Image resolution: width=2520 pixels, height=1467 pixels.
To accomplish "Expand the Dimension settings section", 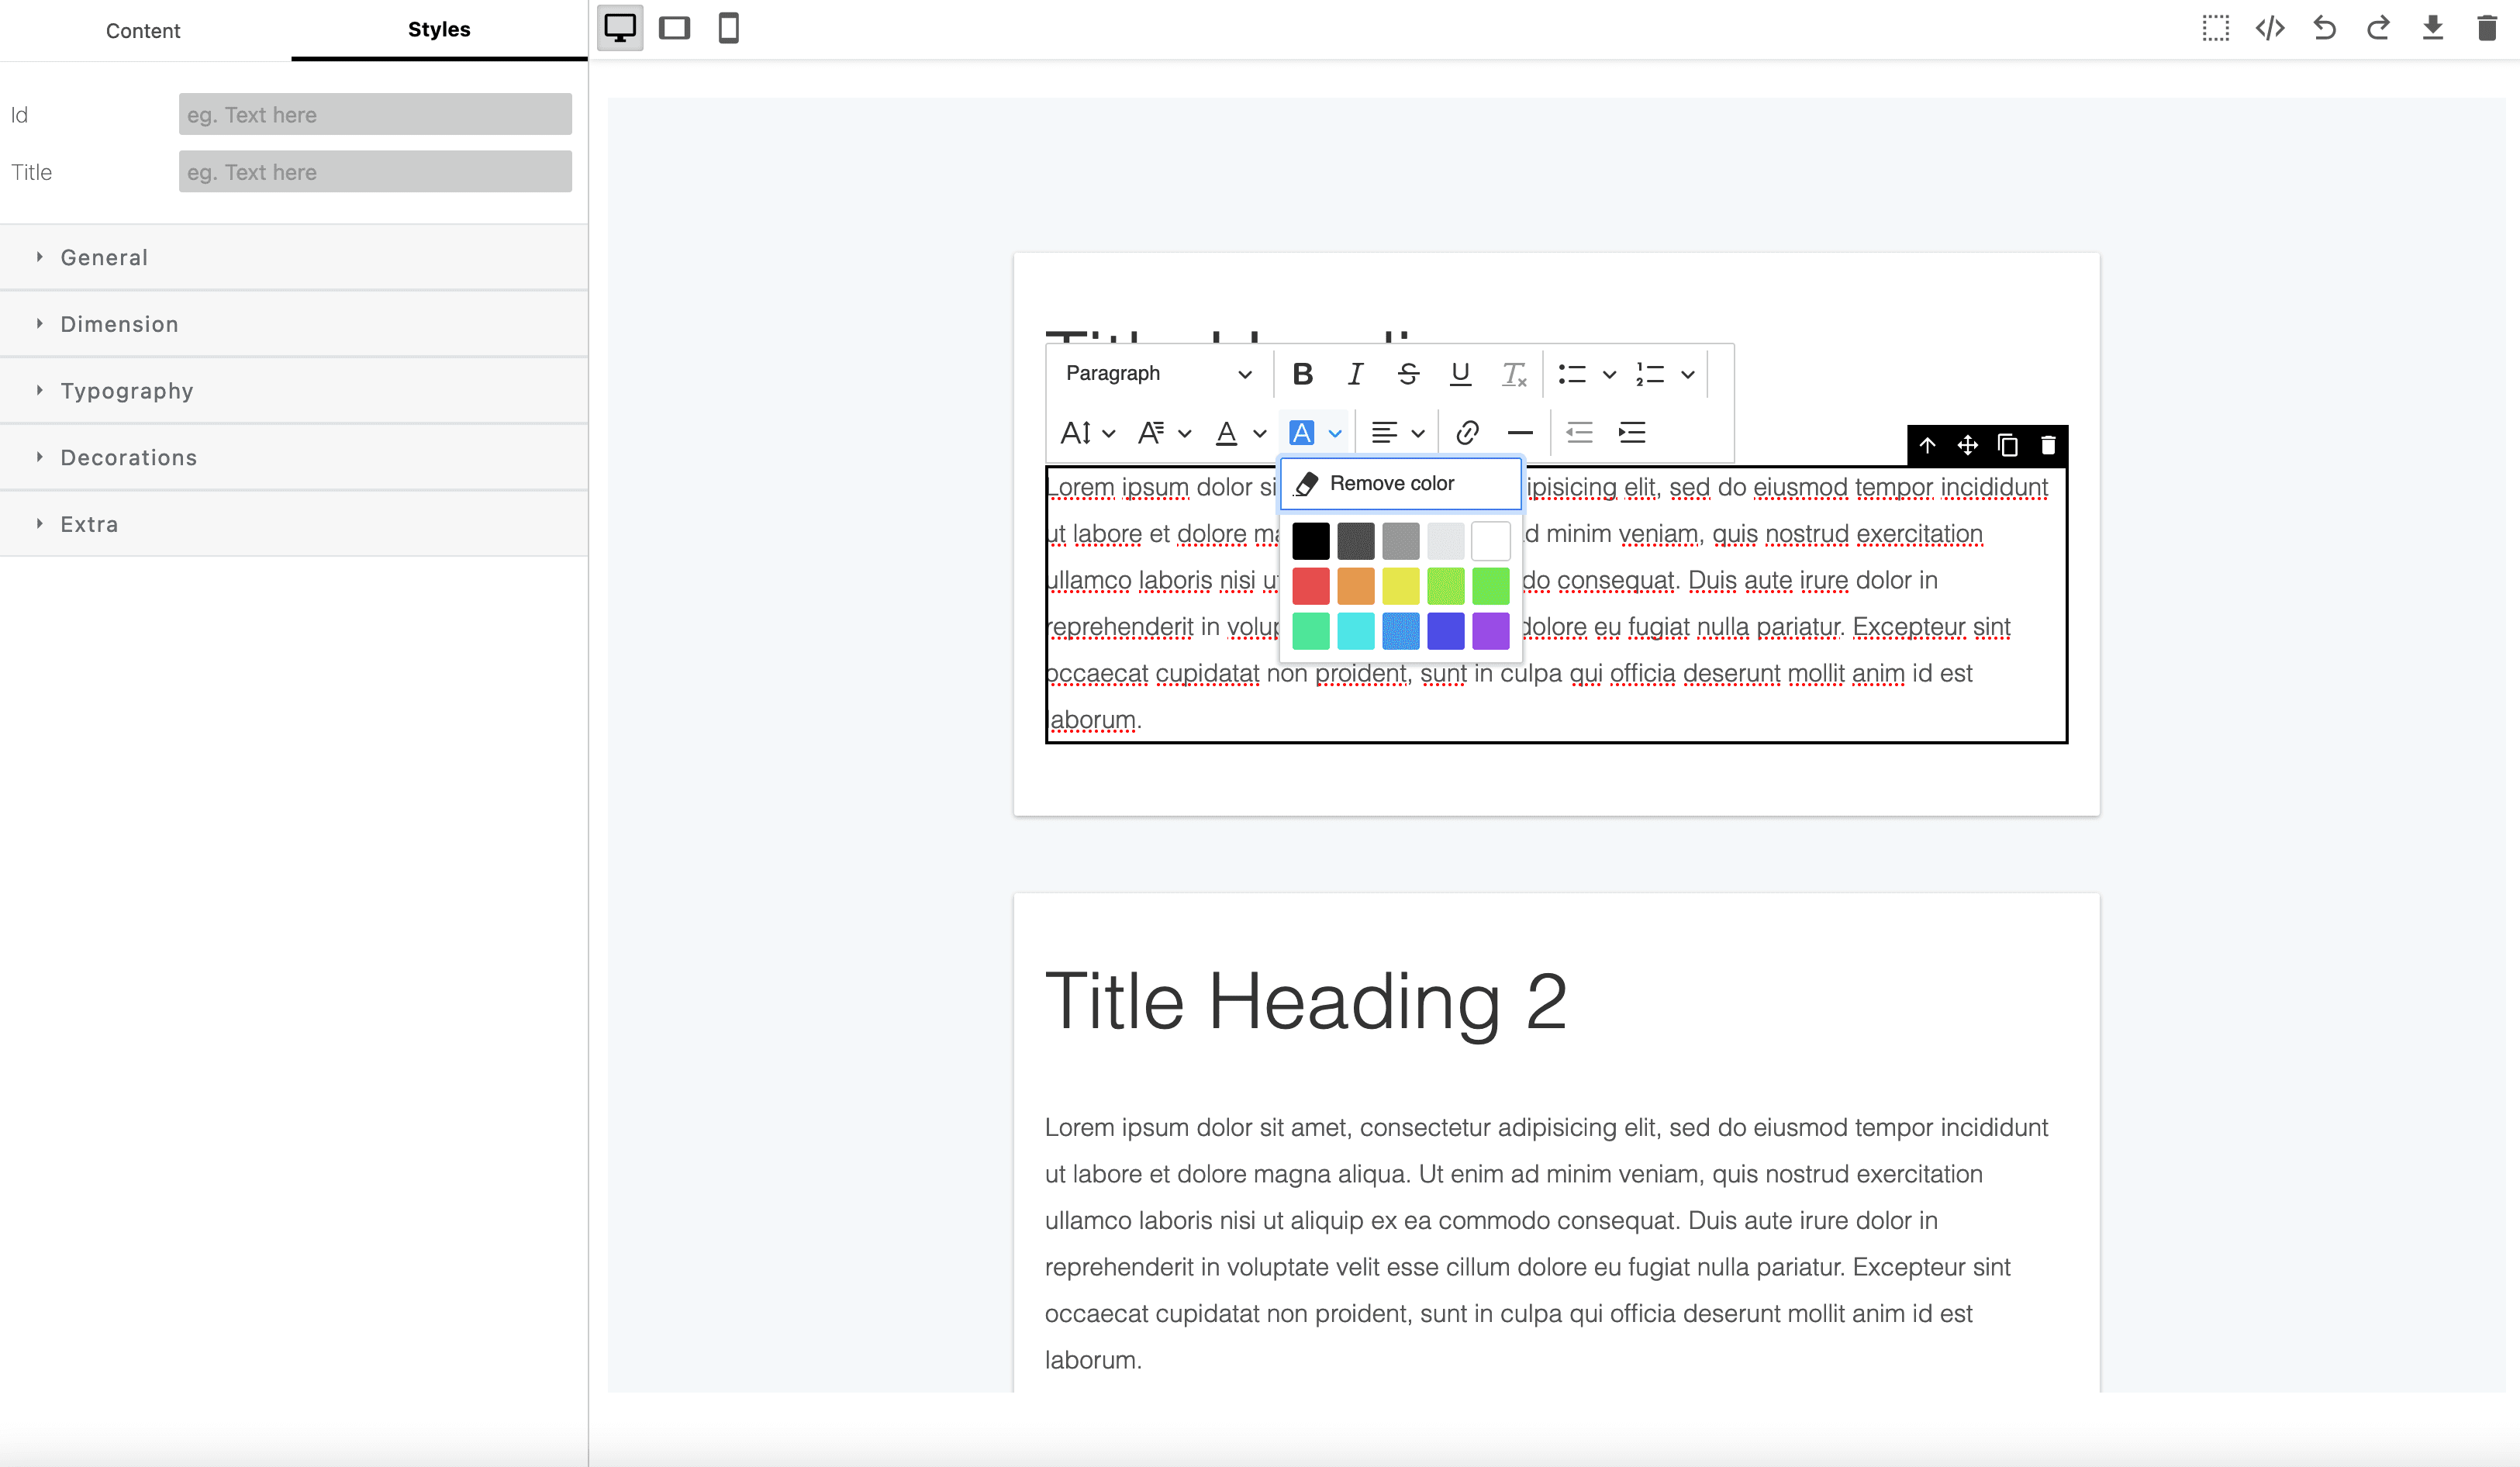I will 119,323.
